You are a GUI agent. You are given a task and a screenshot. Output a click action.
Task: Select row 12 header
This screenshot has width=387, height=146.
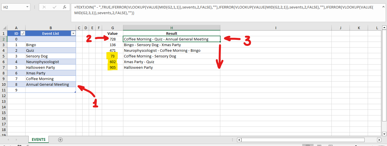click(4, 96)
